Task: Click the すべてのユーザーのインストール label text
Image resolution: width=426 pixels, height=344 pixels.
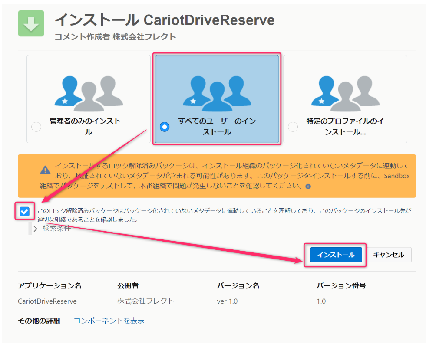Action: [217, 126]
